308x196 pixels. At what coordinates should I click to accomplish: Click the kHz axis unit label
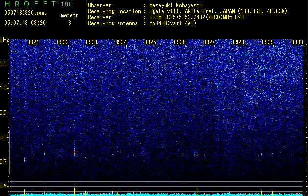(4, 40)
